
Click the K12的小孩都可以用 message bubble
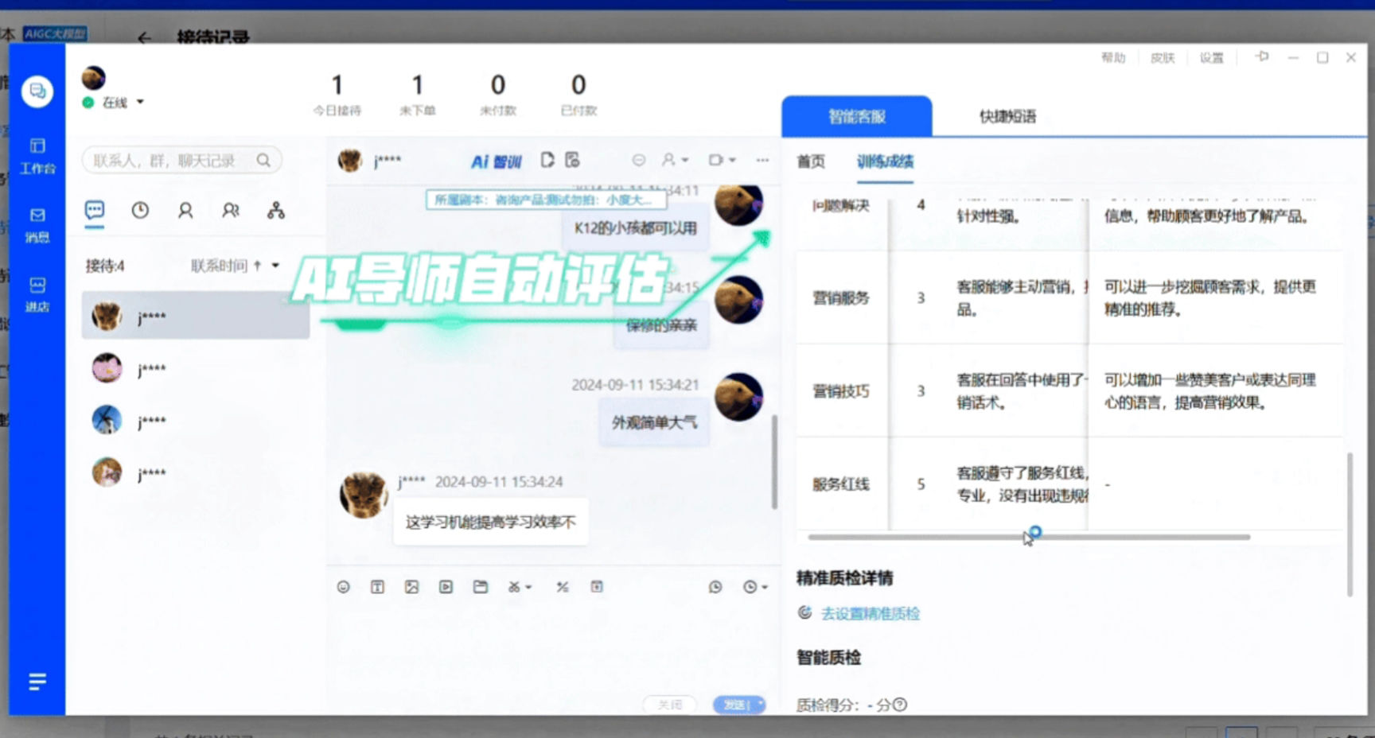click(x=636, y=228)
